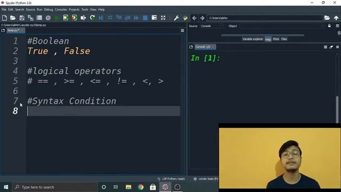
Task: Open the File menu
Action: pos(4,10)
